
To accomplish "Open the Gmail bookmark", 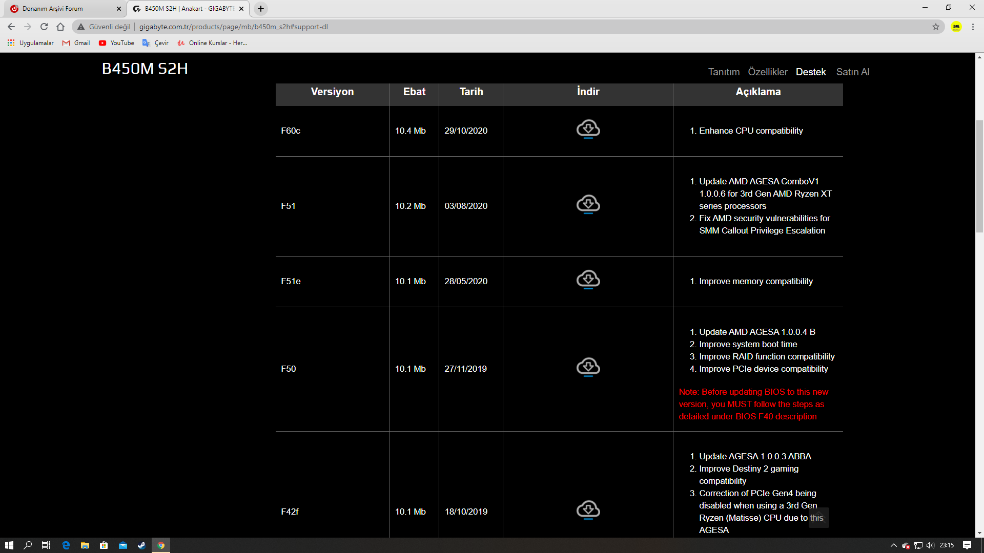I will [x=76, y=43].
